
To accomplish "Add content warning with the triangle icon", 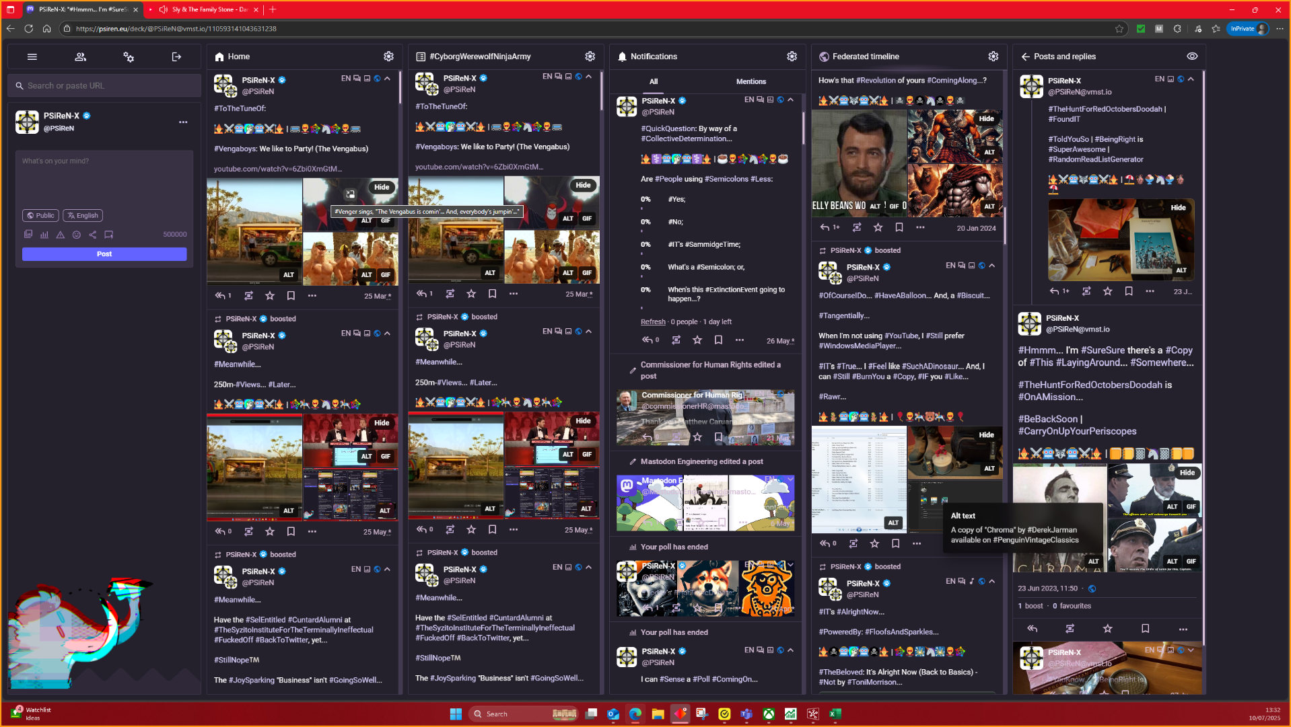I will pos(61,235).
